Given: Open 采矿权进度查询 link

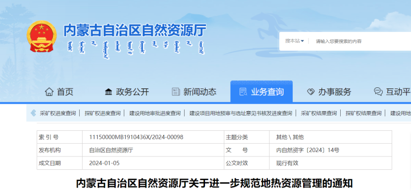Looking at the screenshot, I should pyautogui.click(x=57, y=113).
